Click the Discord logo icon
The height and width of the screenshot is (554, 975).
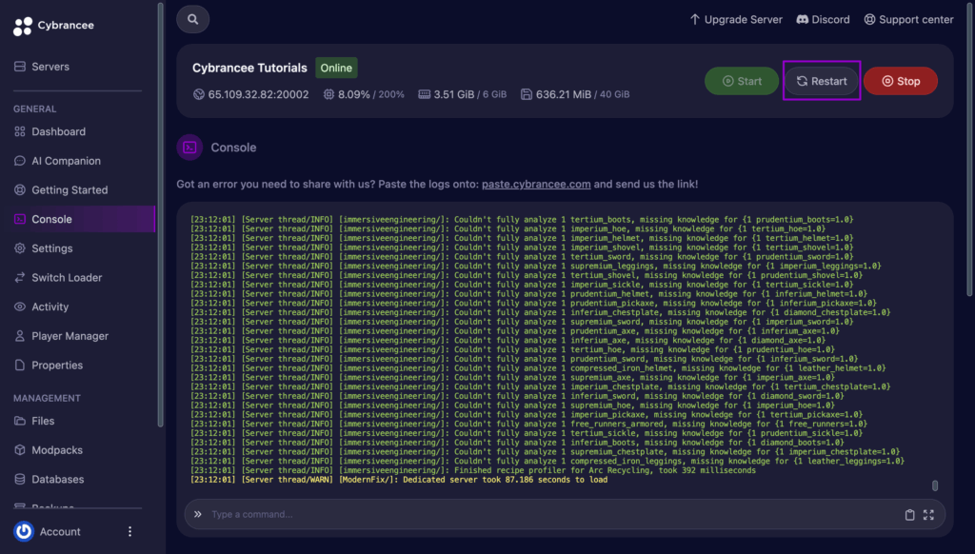(x=803, y=20)
